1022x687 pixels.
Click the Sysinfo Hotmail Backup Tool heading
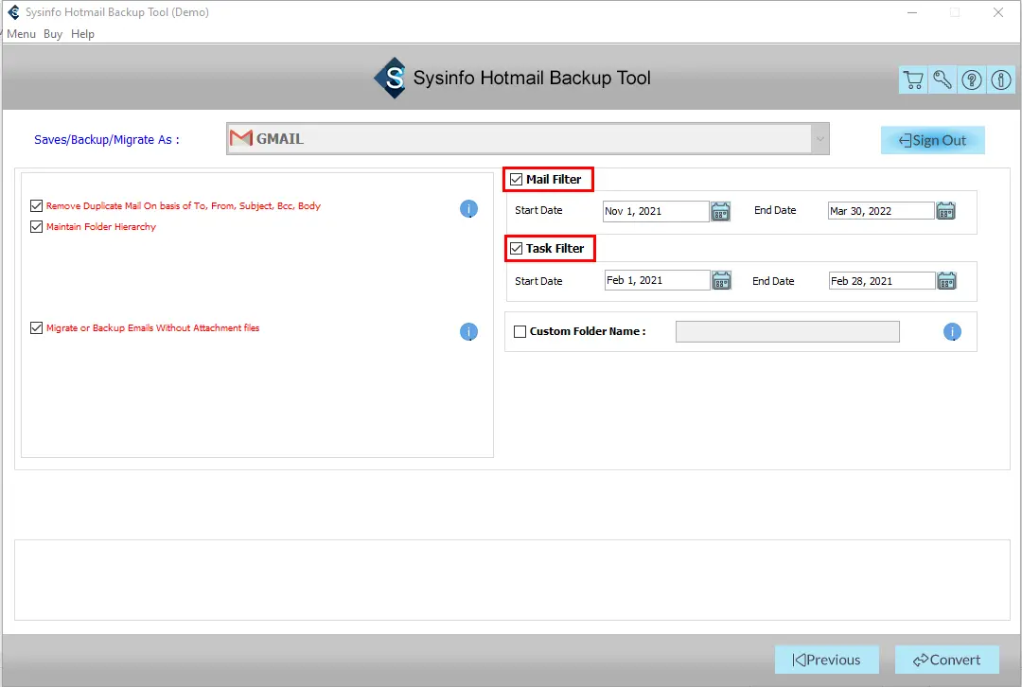click(532, 79)
